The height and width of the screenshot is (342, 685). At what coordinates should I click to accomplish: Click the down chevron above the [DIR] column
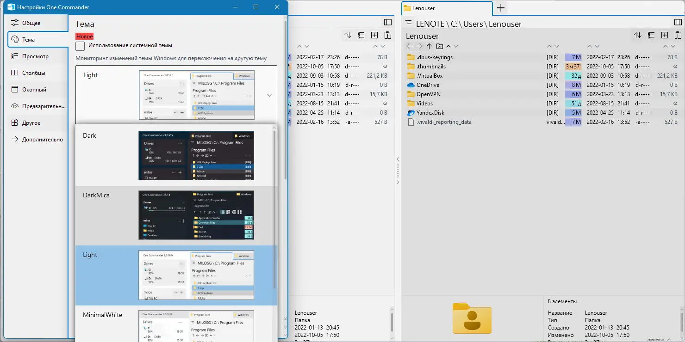tap(556, 46)
